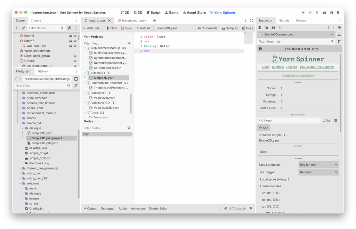
Task: Toggle distraction-free mode icon
Action: coord(252,21)
